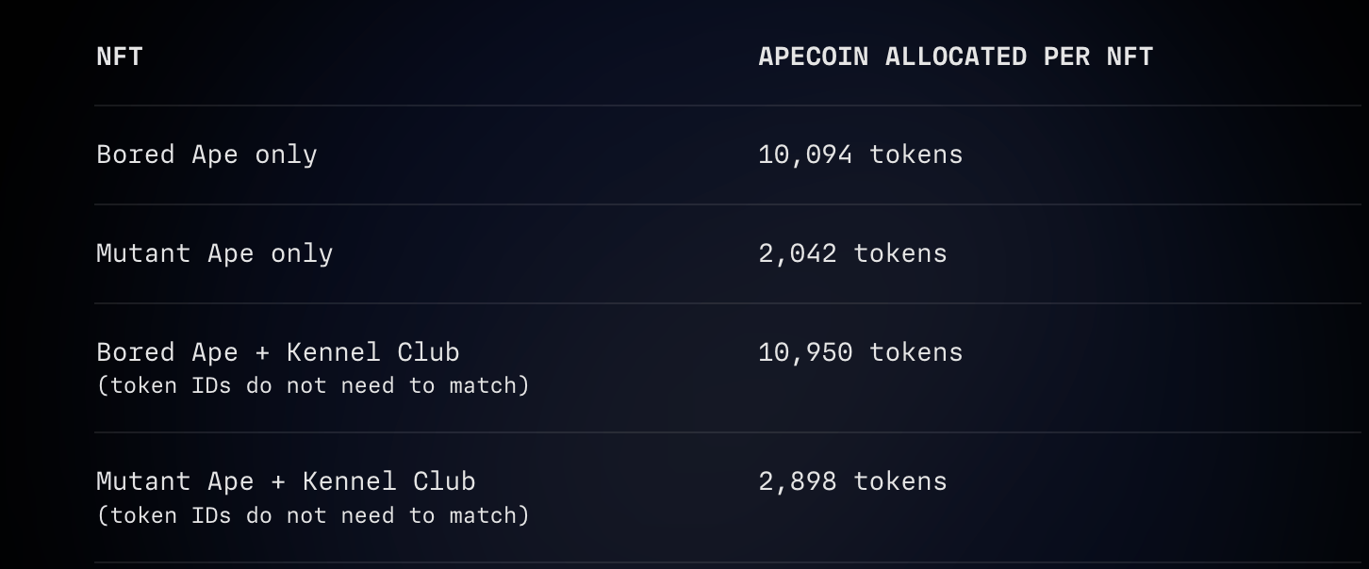Click the plus sign after Mutant Ape

(278, 482)
